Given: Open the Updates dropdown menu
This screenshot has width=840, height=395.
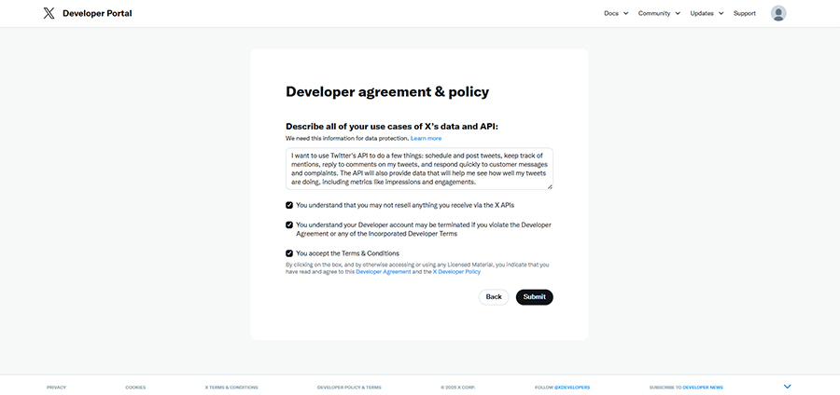Looking at the screenshot, I should [x=707, y=13].
